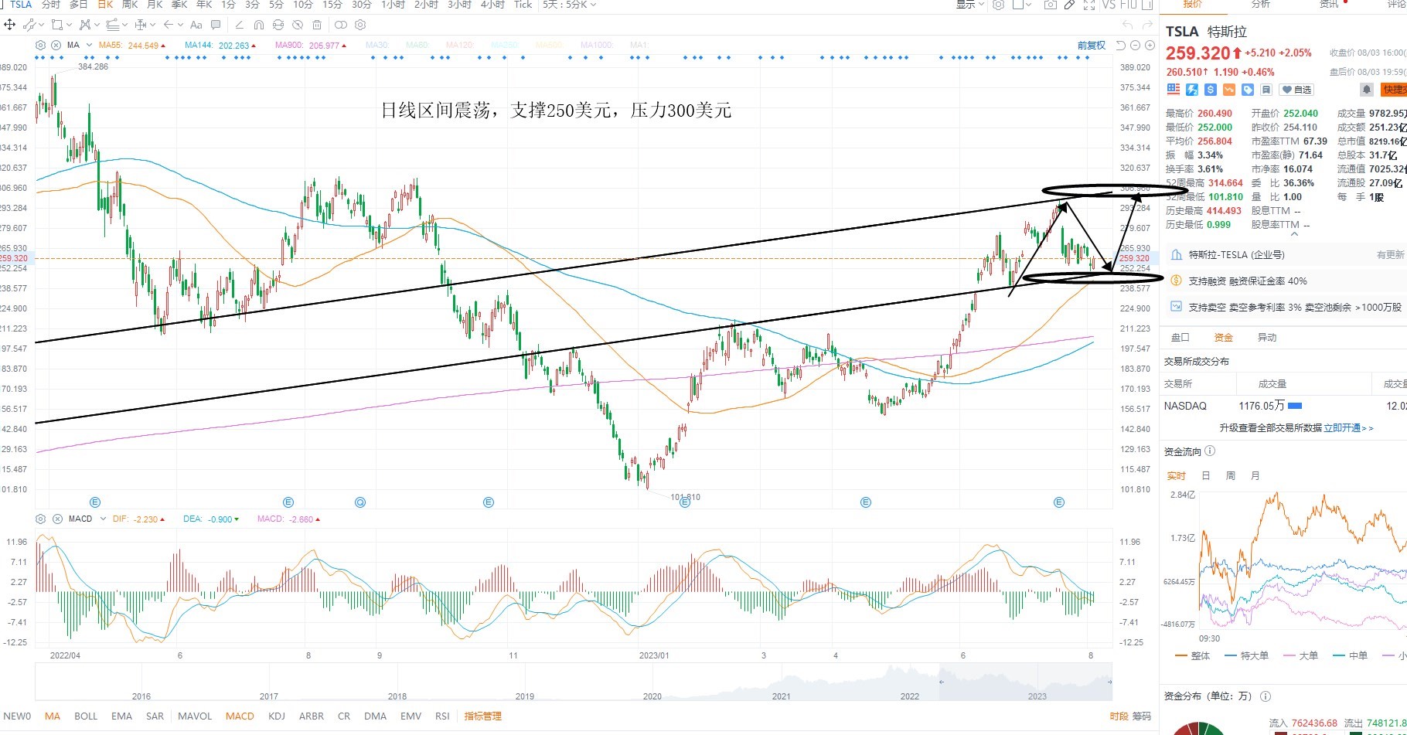Image resolution: width=1407 pixels, height=735 pixels.
Task: Enable the magnet snap tool
Action: point(259,25)
